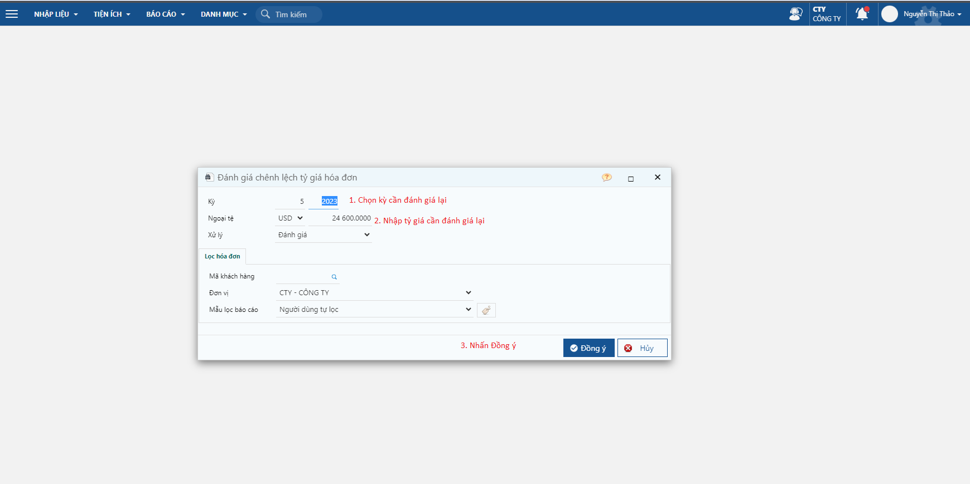The height and width of the screenshot is (484, 970).
Task: Click the exchange rate 24 600.0000 field
Action: click(341, 218)
